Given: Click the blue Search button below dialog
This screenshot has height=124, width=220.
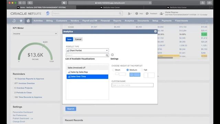Looking at the screenshot, I should [x=71, y=109].
